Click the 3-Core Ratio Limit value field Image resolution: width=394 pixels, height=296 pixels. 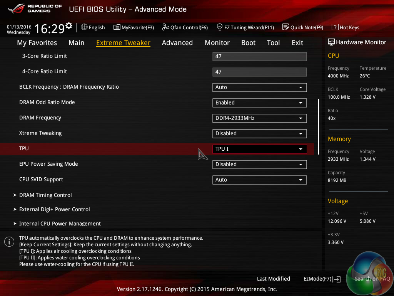[260, 56]
